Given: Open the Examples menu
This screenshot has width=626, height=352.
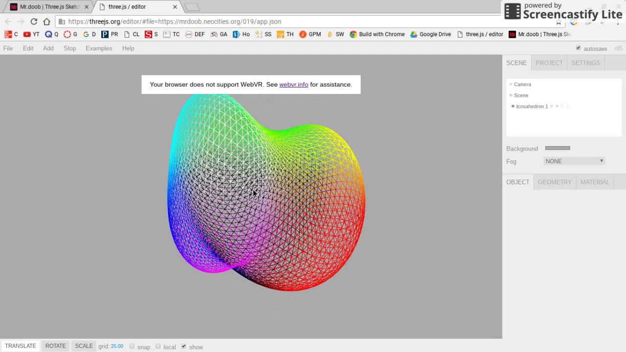Looking at the screenshot, I should tap(99, 48).
